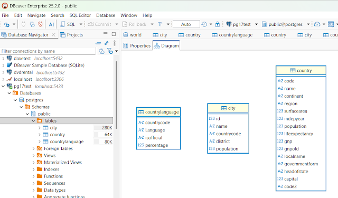Screen dimensions: 338x198
Task: Expand the dvdrental connection node
Action: pyautogui.click(x=3, y=72)
